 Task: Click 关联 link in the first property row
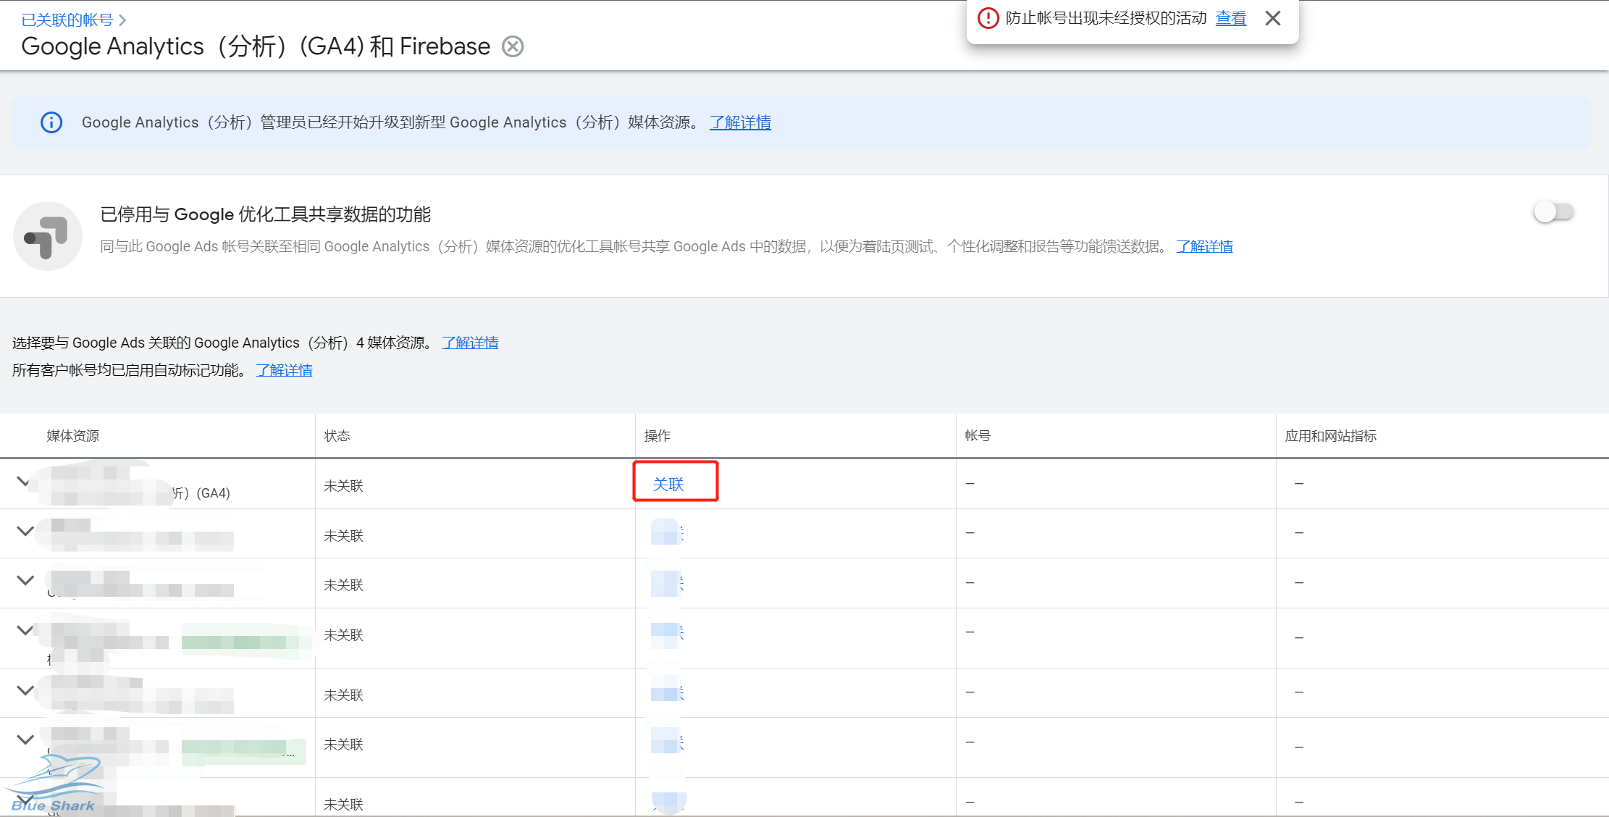tap(668, 484)
